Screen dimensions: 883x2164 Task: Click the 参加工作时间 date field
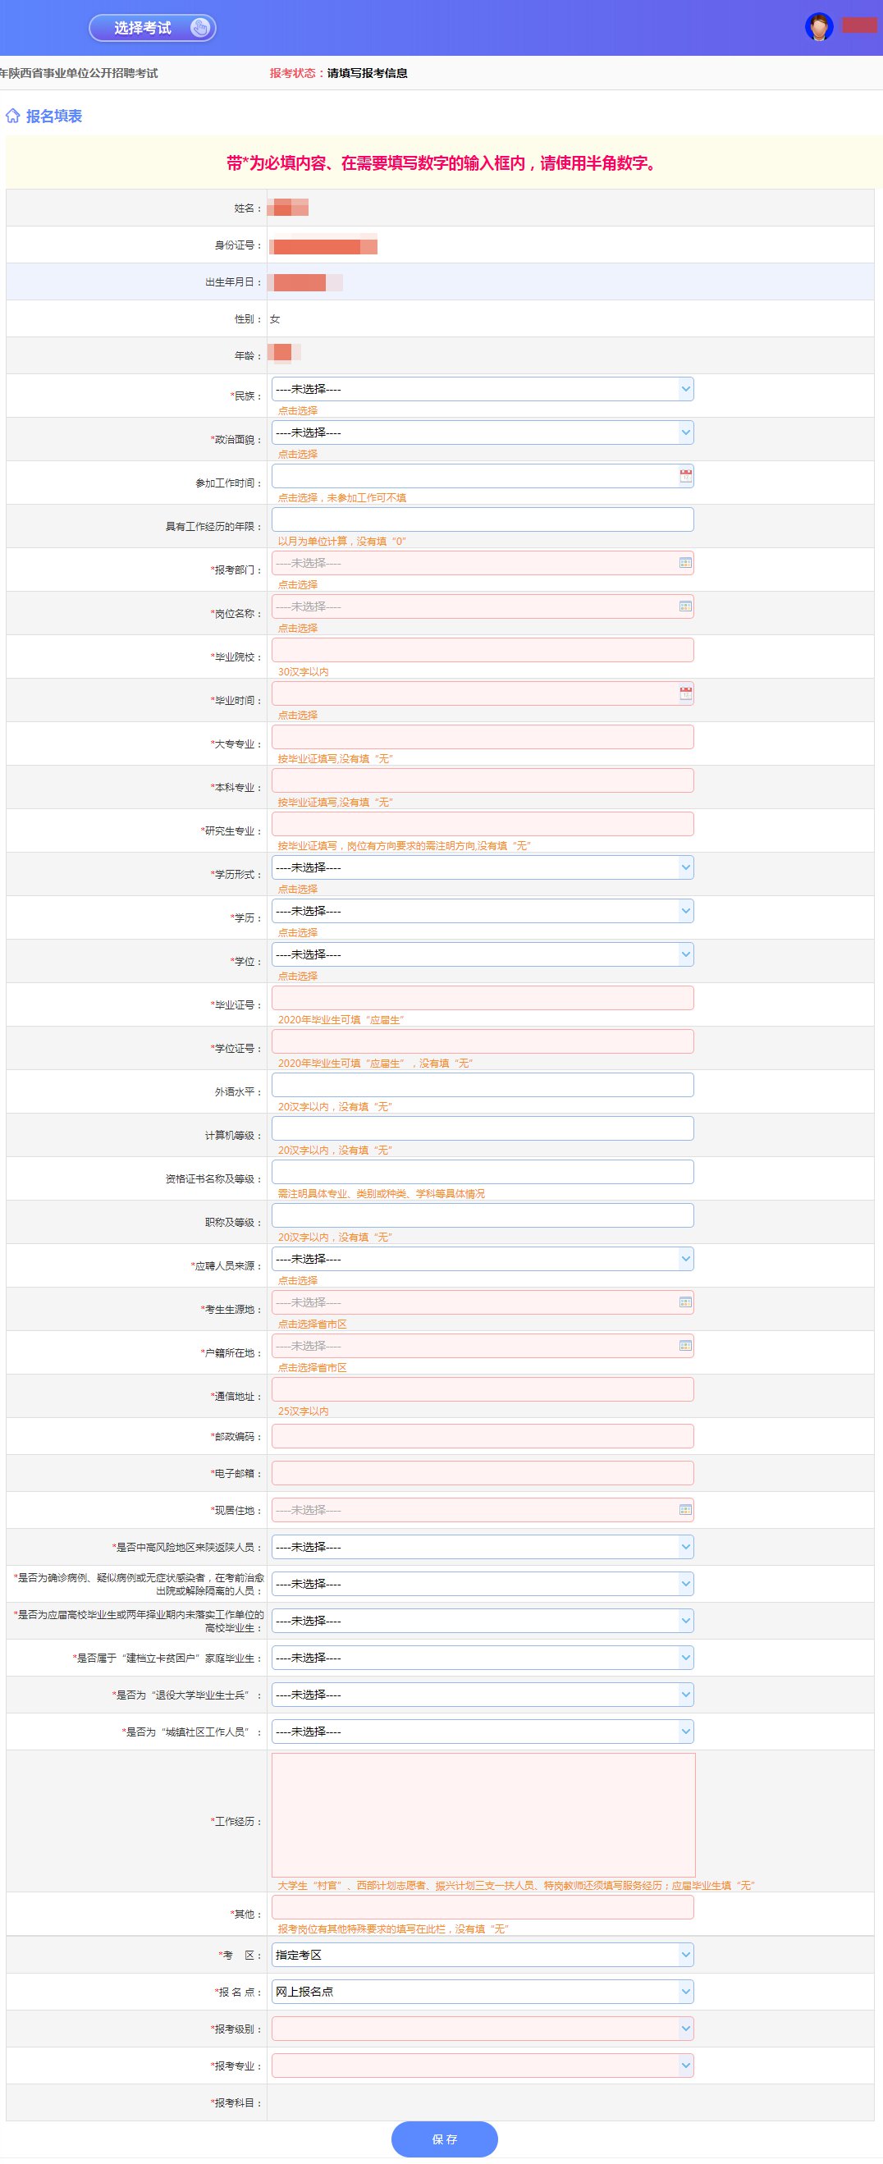click(x=483, y=476)
